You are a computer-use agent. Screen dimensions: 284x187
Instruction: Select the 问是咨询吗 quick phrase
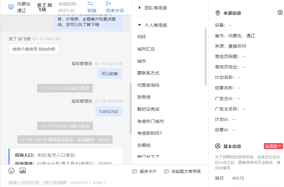[x=148, y=85]
